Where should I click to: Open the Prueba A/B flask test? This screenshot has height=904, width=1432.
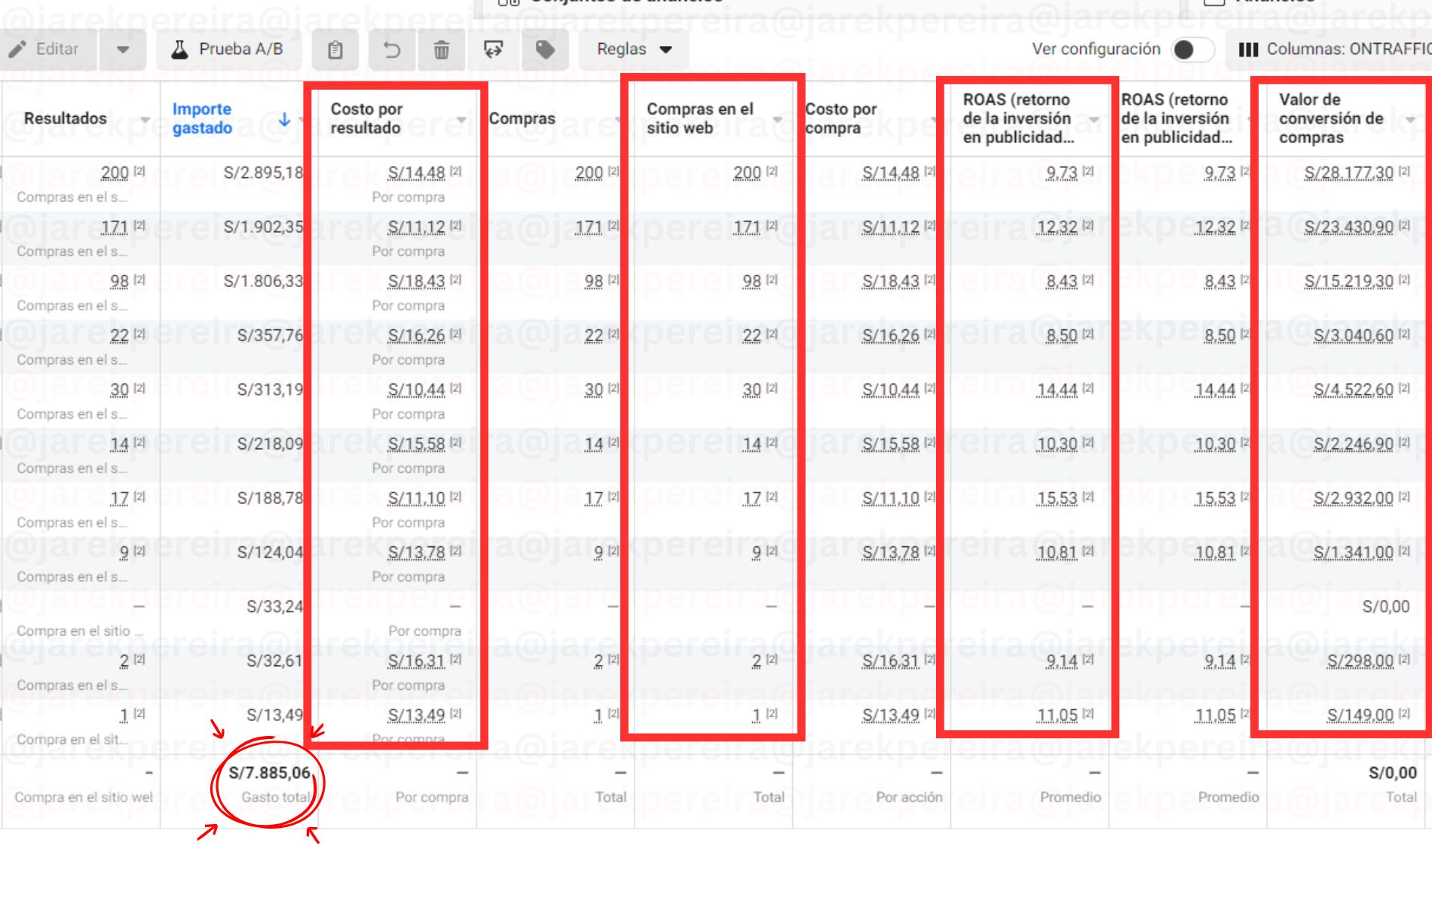(229, 50)
